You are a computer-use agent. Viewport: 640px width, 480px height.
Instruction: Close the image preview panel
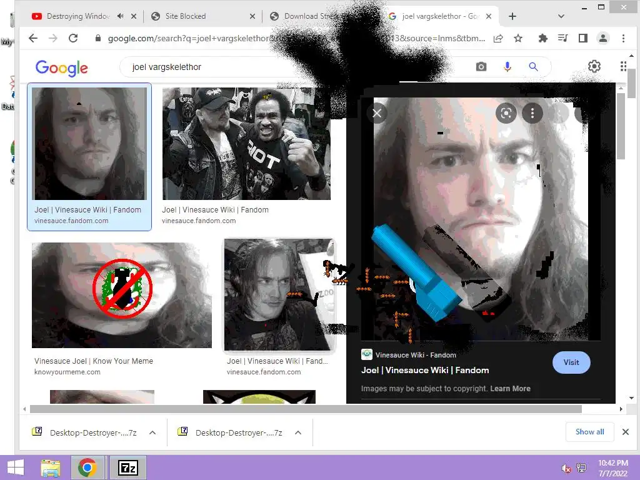pos(377,113)
